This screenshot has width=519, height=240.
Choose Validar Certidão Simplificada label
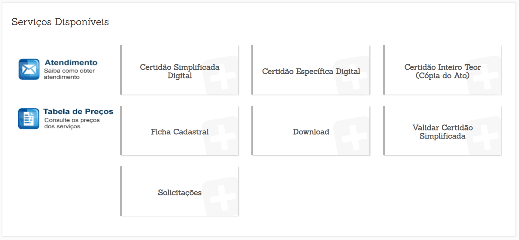point(442,132)
